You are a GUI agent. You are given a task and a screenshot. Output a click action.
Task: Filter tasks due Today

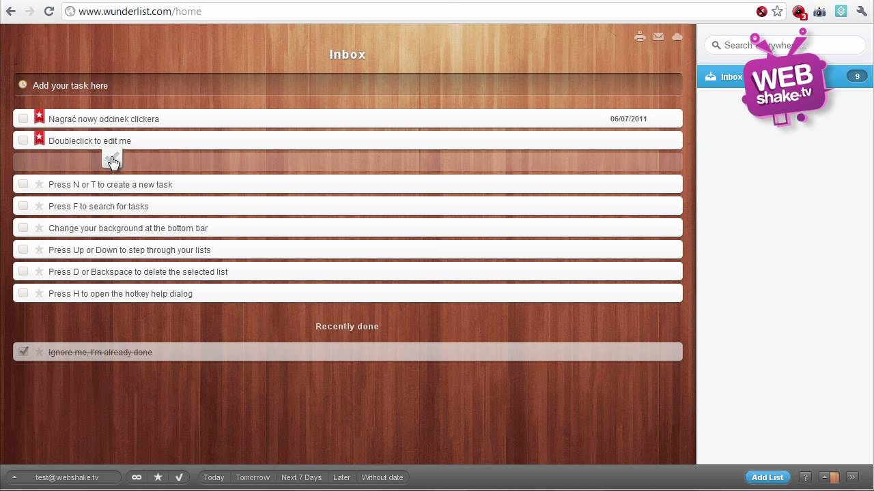click(214, 477)
